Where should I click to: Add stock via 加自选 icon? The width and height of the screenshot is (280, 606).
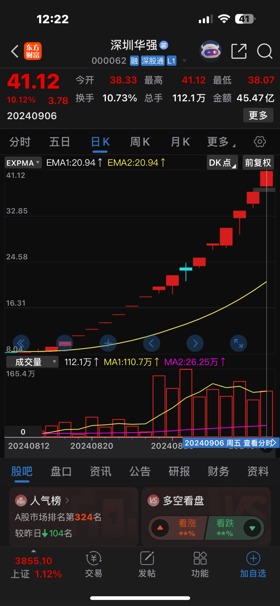pos(253,558)
